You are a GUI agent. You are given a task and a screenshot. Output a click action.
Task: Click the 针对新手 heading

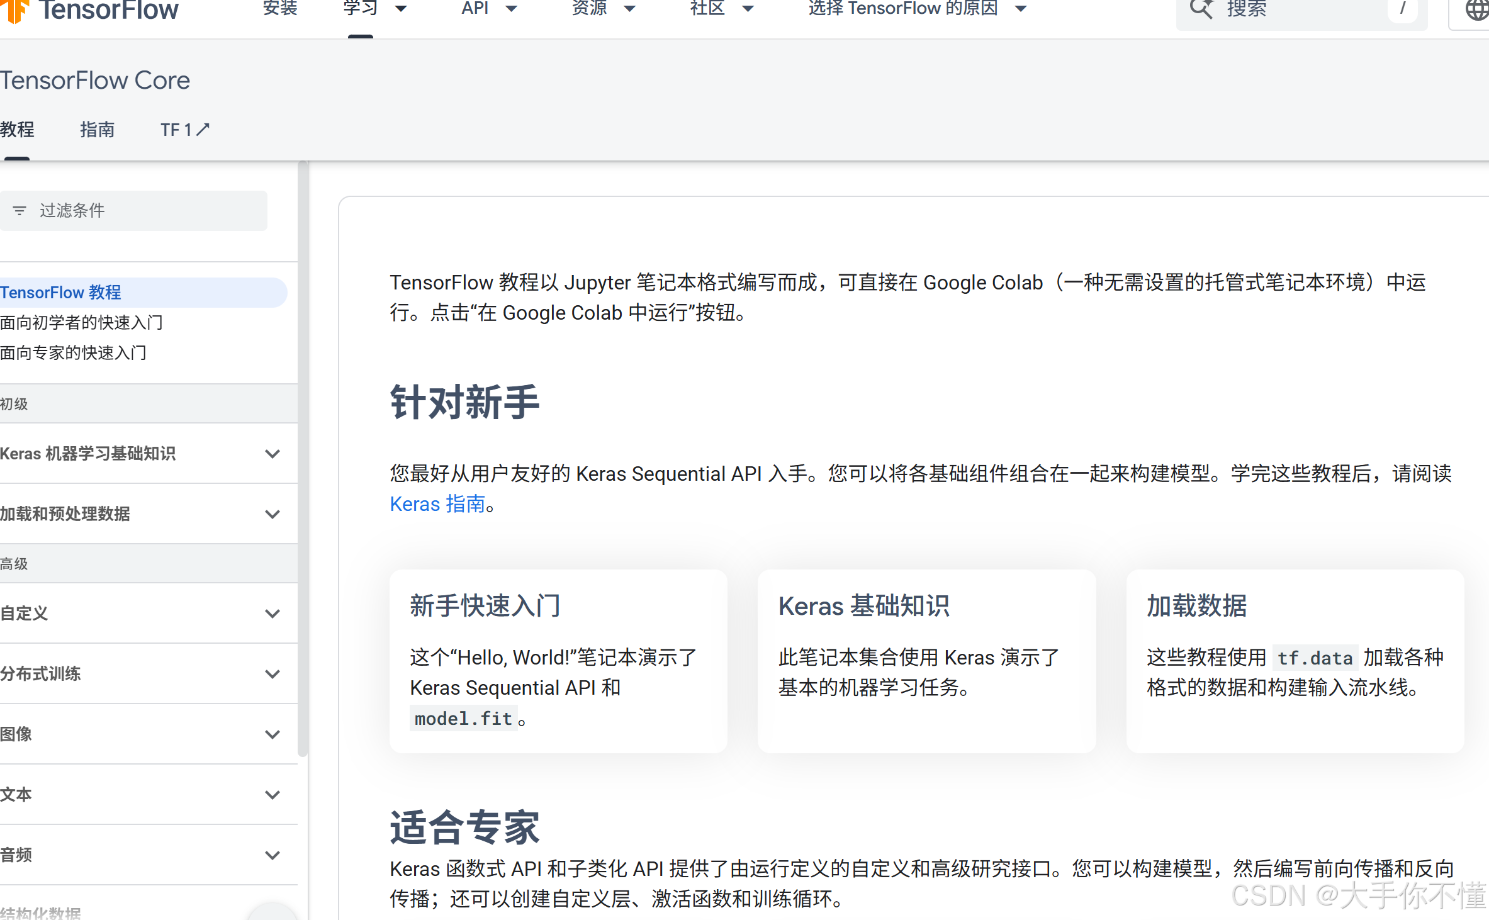tap(464, 402)
